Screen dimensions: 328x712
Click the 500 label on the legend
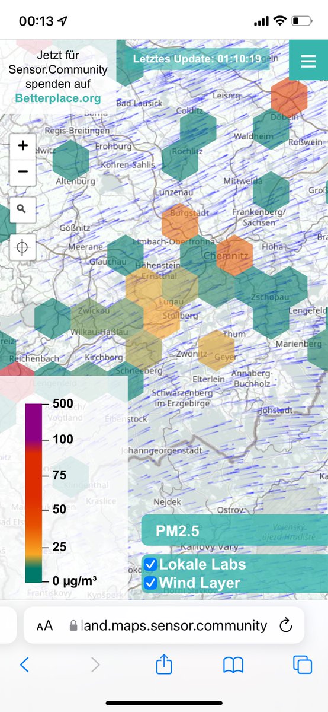63,404
